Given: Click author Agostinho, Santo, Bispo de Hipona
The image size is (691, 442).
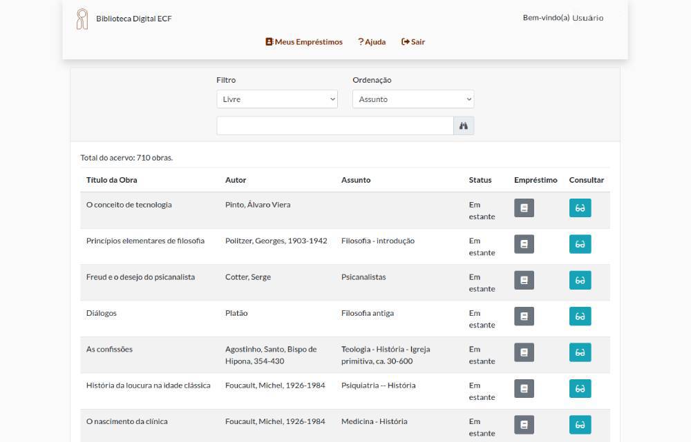Looking at the screenshot, I should [x=271, y=355].
